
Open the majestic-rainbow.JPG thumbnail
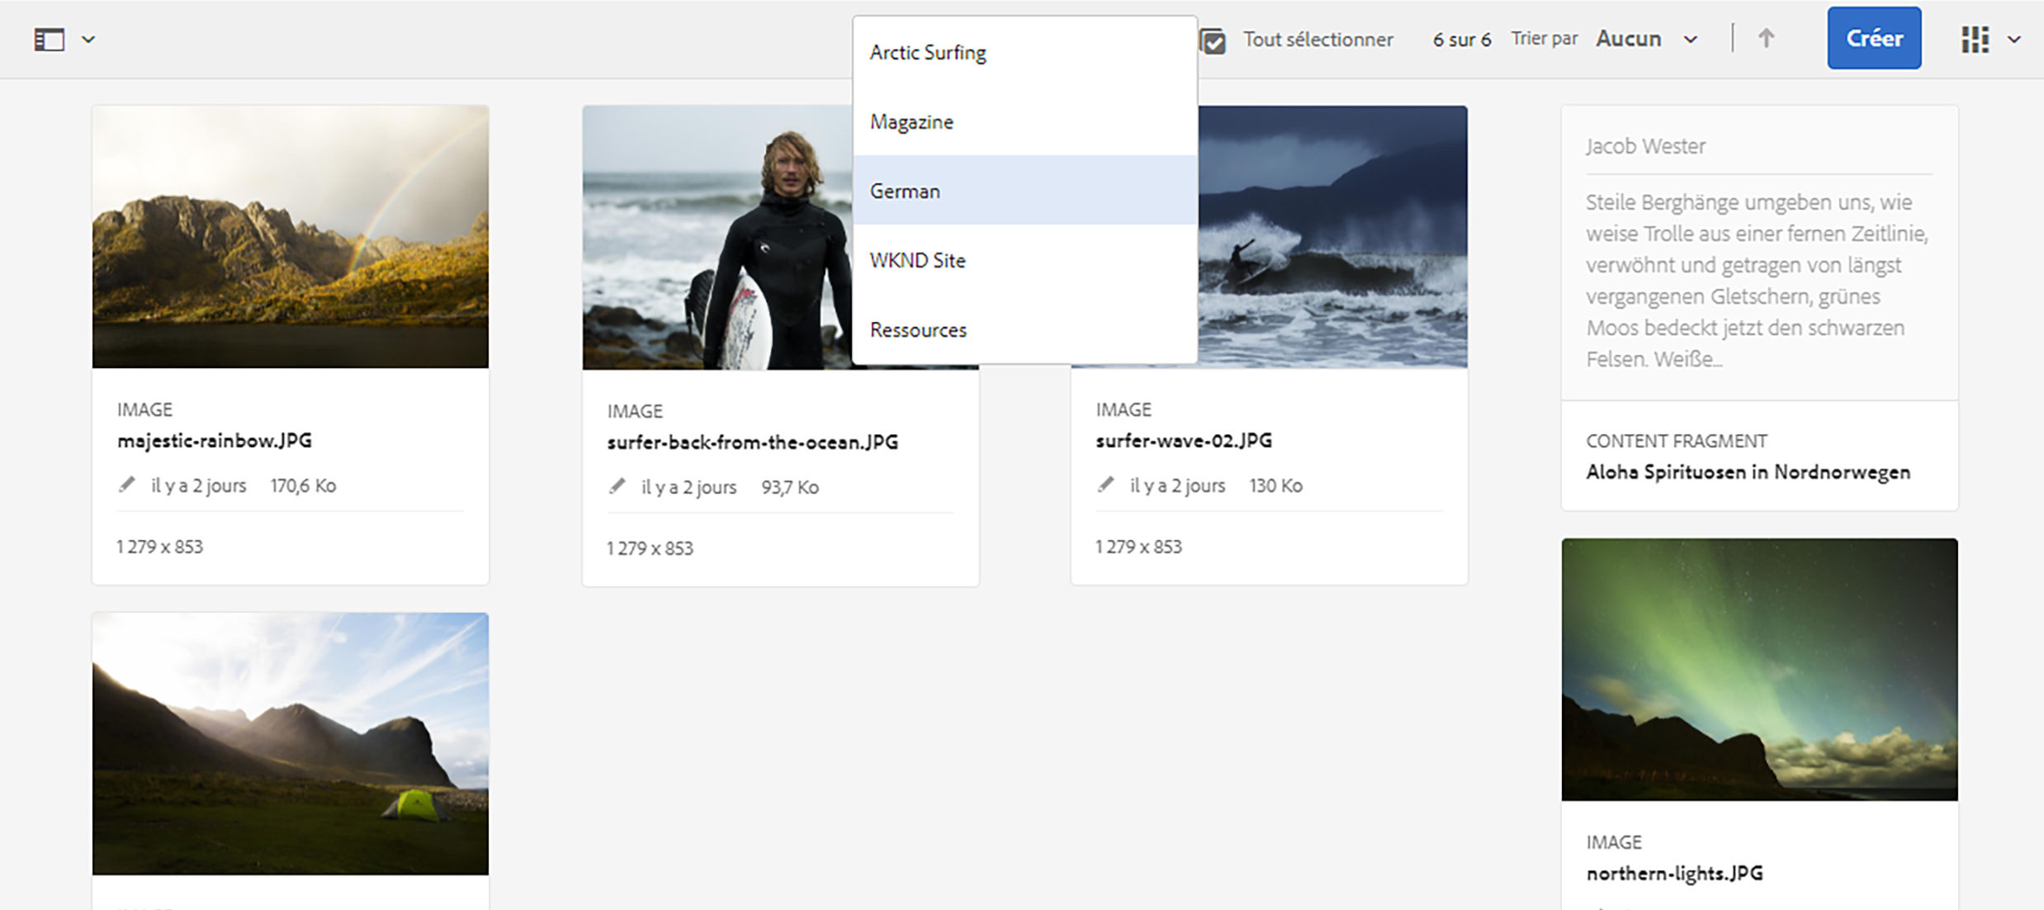(x=290, y=236)
